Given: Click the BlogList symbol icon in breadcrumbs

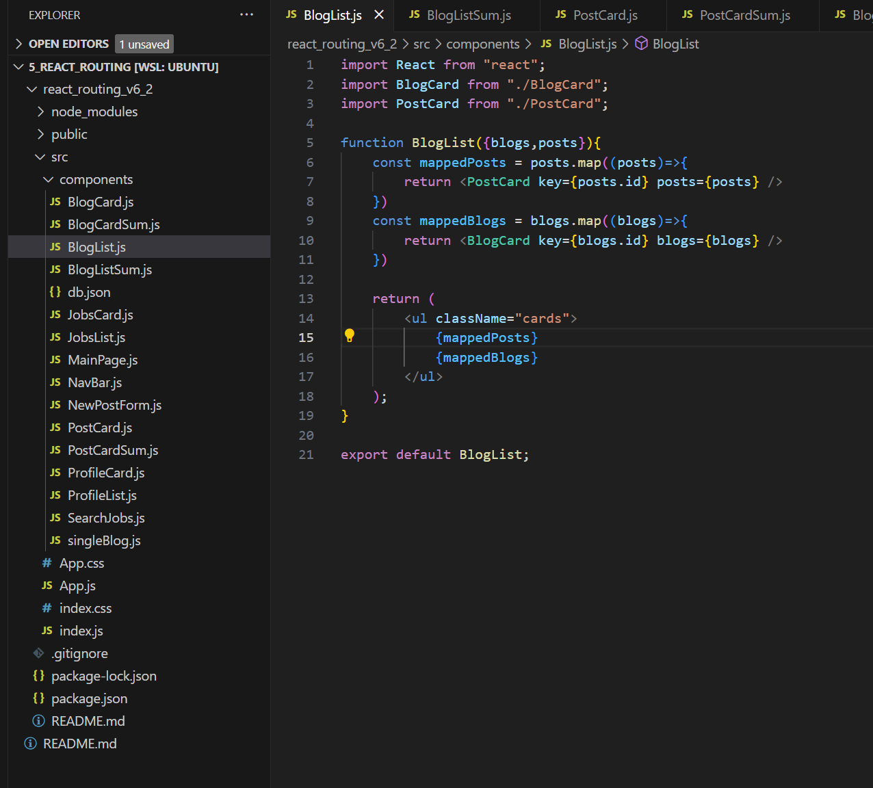Looking at the screenshot, I should pos(641,44).
